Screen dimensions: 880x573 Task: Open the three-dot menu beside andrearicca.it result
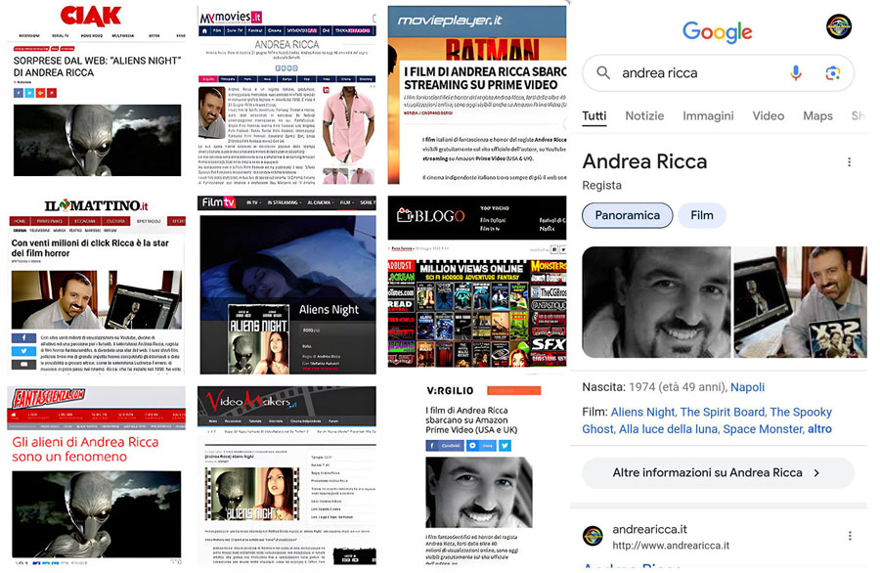(850, 536)
